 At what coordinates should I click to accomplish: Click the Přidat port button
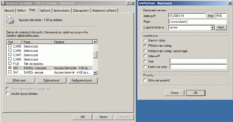[x=20, y=81]
